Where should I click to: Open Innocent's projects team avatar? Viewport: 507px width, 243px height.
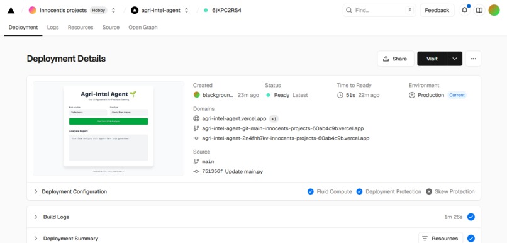coord(32,10)
